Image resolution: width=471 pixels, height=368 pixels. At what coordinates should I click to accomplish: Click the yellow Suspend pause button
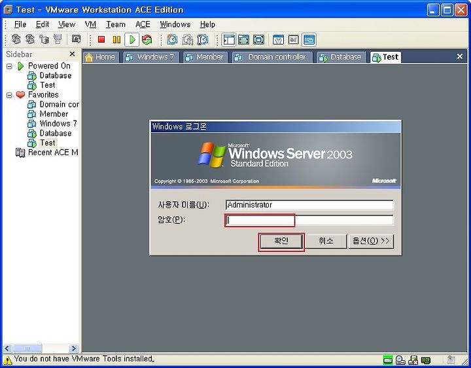click(x=116, y=39)
